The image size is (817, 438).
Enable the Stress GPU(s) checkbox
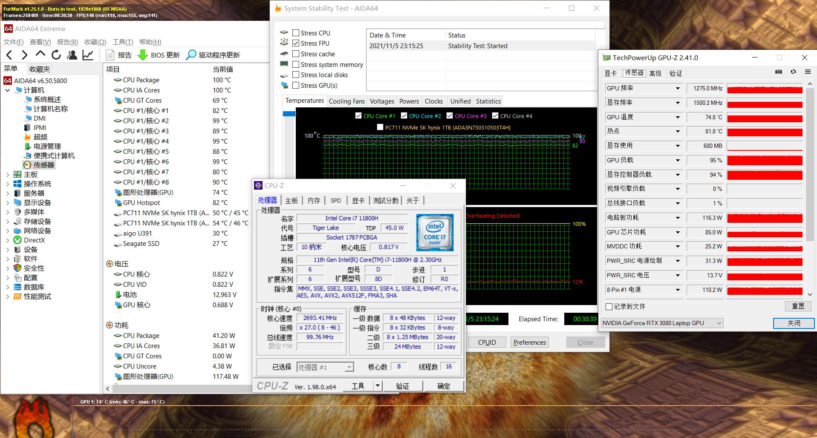tap(296, 85)
